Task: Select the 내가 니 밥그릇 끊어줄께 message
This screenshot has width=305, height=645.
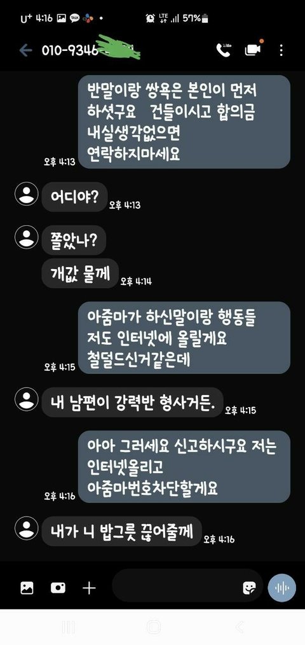Action: 122,531
